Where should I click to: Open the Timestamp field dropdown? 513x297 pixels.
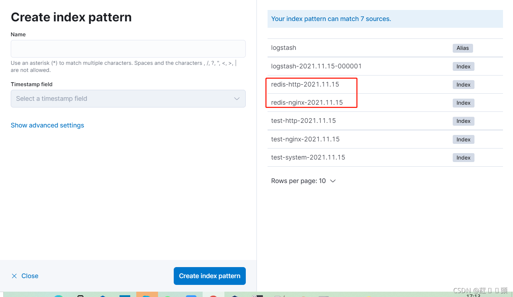[128, 99]
